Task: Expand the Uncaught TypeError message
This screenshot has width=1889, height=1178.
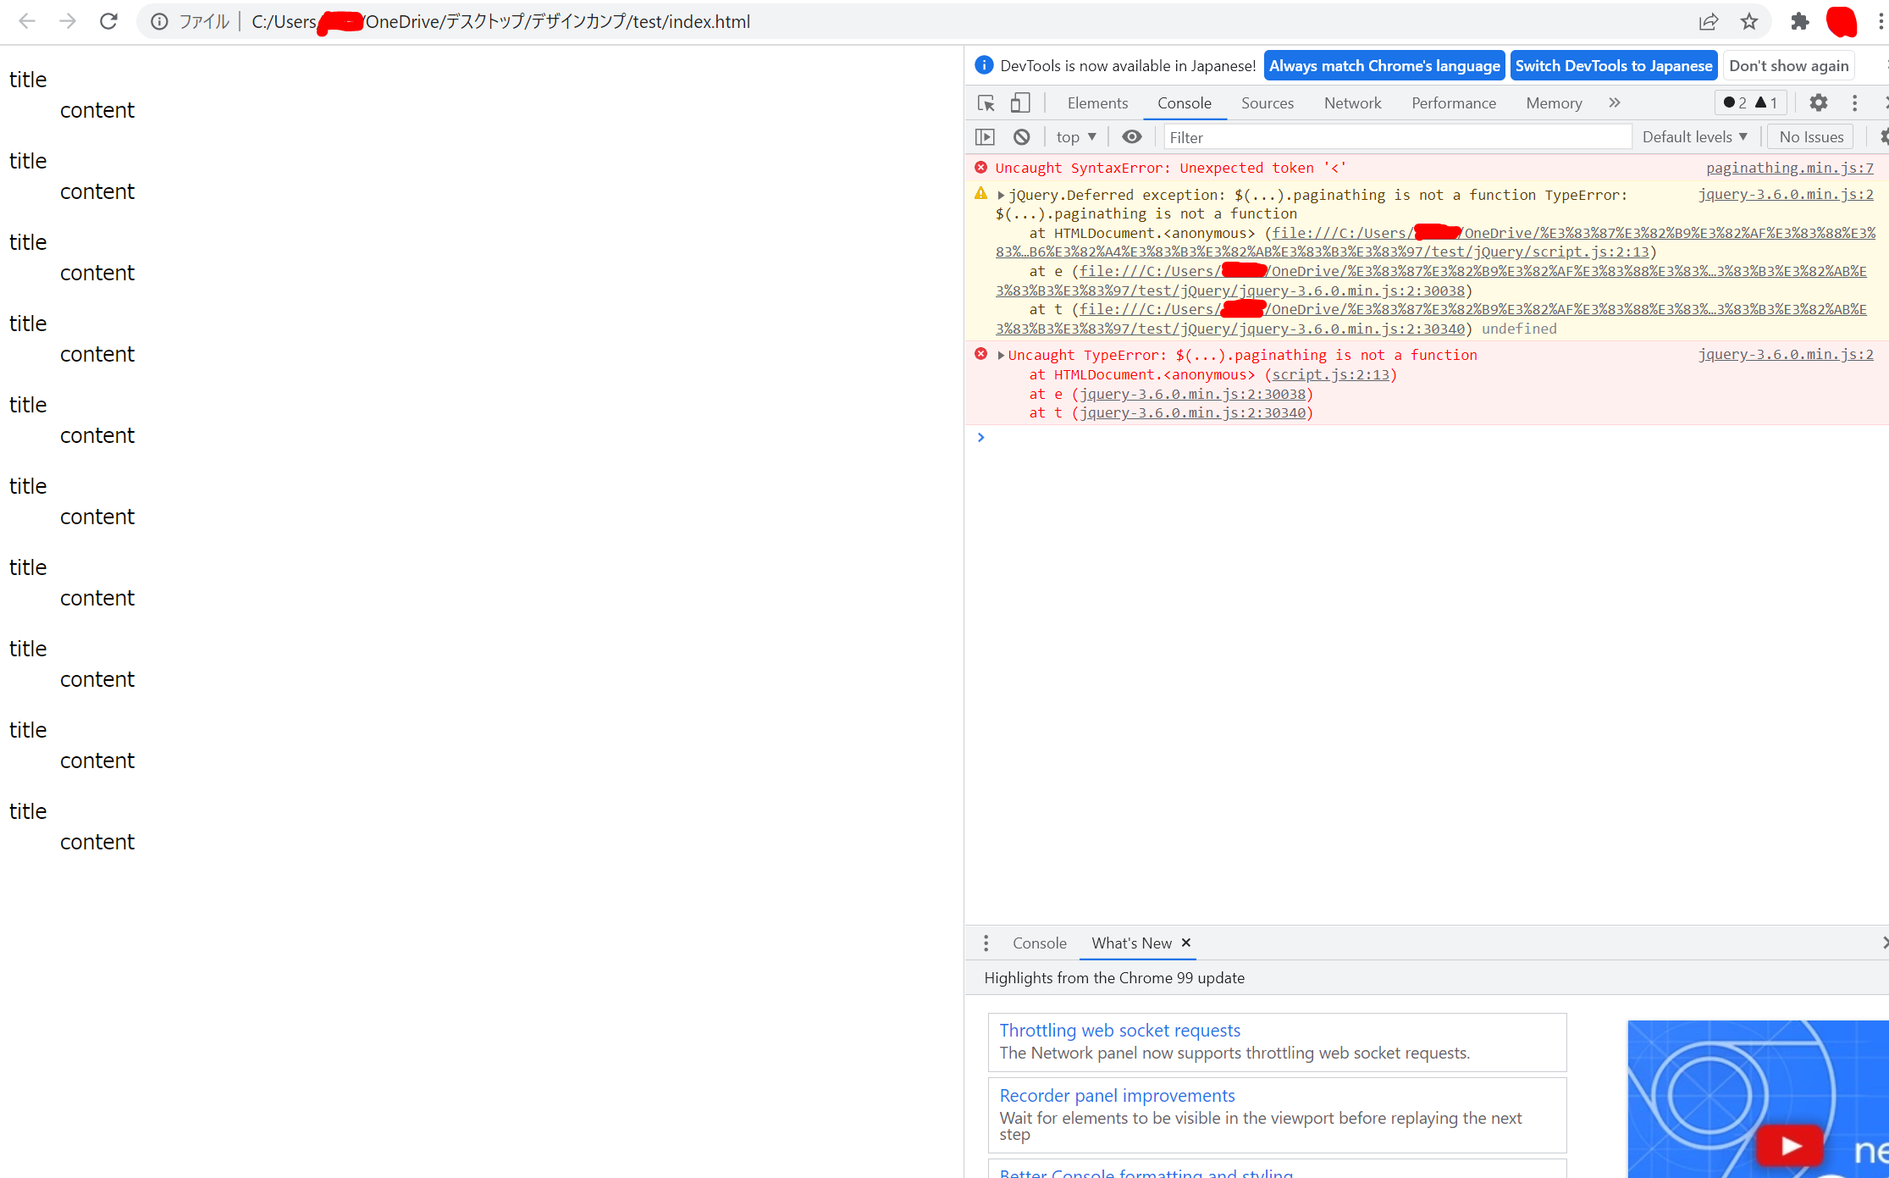Action: [1001, 356]
